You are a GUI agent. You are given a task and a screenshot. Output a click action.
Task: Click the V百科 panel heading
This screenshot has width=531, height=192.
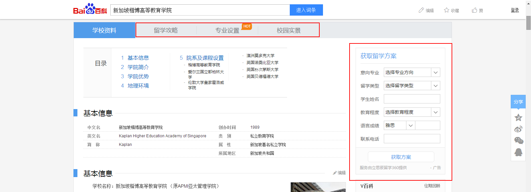[367, 186]
